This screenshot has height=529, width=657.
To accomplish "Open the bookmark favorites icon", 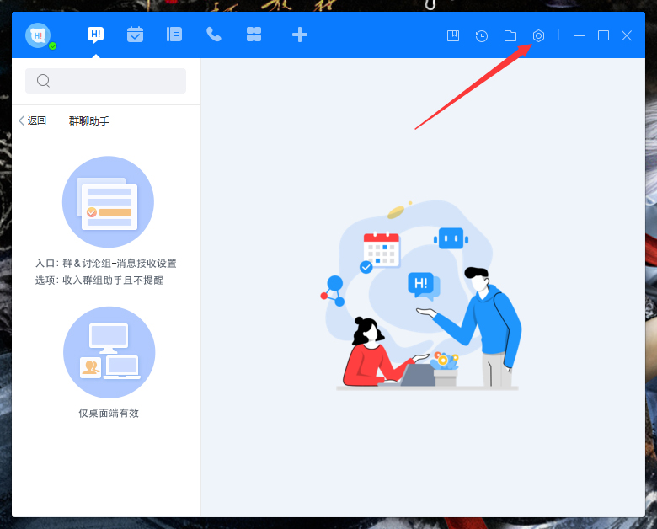I will tap(453, 35).
